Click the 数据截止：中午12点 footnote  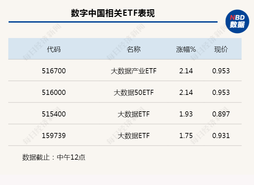(x=54, y=157)
